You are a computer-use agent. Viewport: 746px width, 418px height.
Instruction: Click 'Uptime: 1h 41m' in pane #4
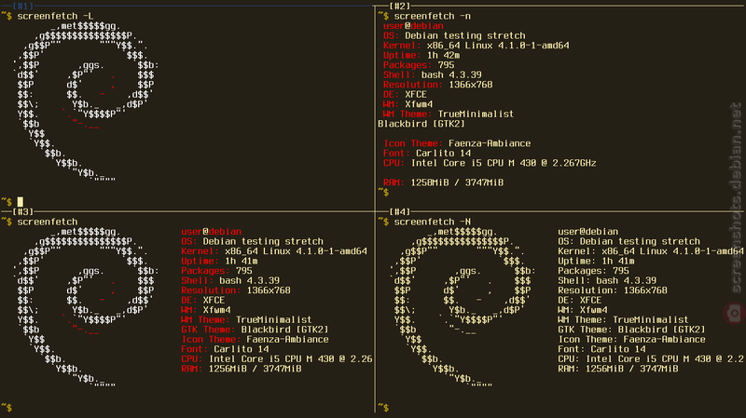coord(596,261)
